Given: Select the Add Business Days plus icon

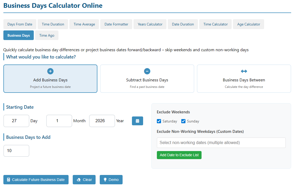Looking at the screenshot, I should tap(50, 71).
